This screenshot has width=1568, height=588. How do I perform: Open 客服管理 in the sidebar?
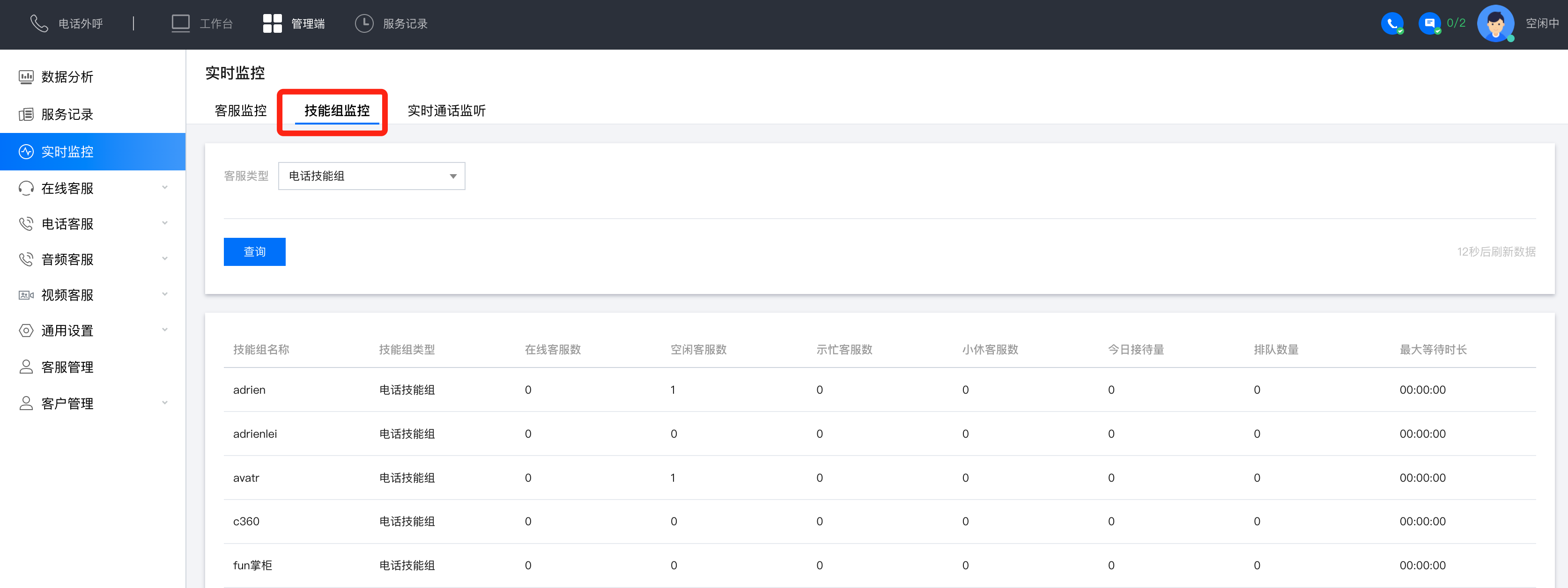point(67,367)
